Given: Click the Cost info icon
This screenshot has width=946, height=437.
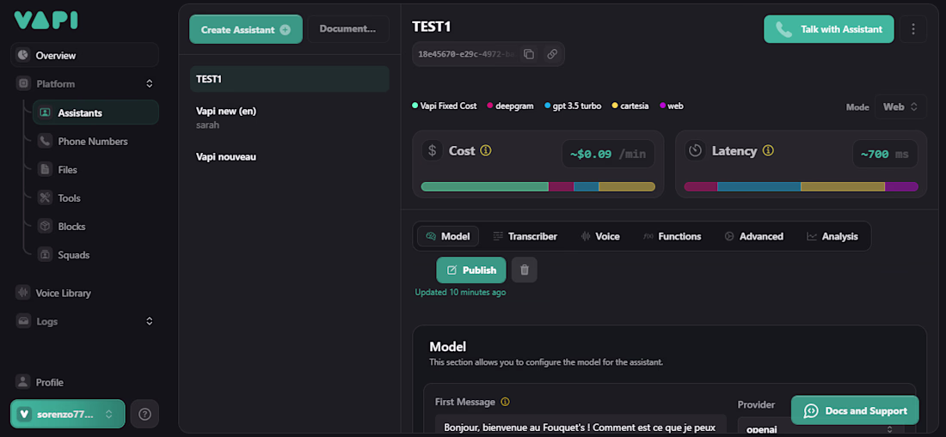Looking at the screenshot, I should pyautogui.click(x=486, y=151).
